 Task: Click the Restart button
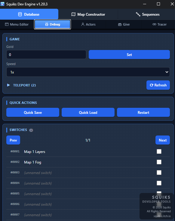pyautogui.click(x=143, y=112)
